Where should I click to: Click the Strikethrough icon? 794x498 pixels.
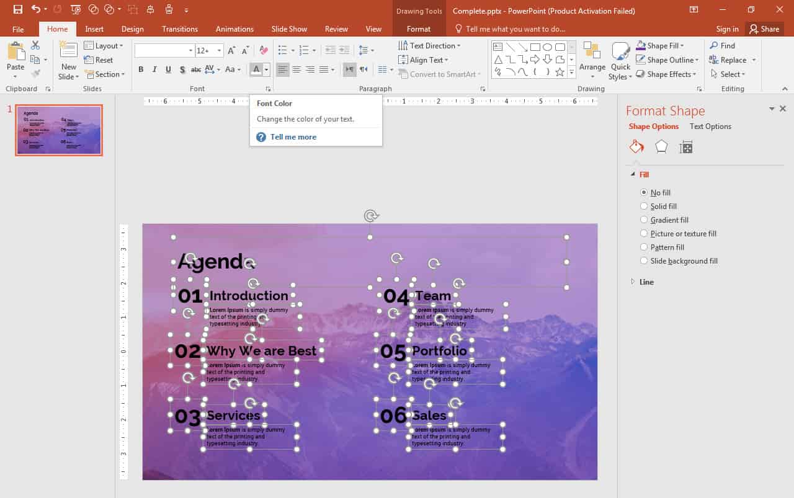tap(195, 69)
